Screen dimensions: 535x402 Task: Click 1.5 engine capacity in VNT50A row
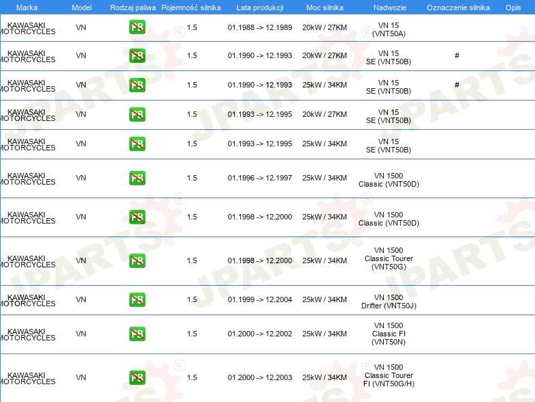point(192,27)
